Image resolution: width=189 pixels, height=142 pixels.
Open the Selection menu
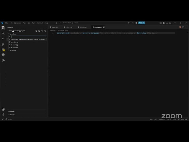[x=17, y=23]
